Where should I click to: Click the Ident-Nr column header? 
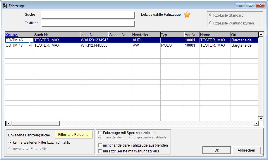94,35
